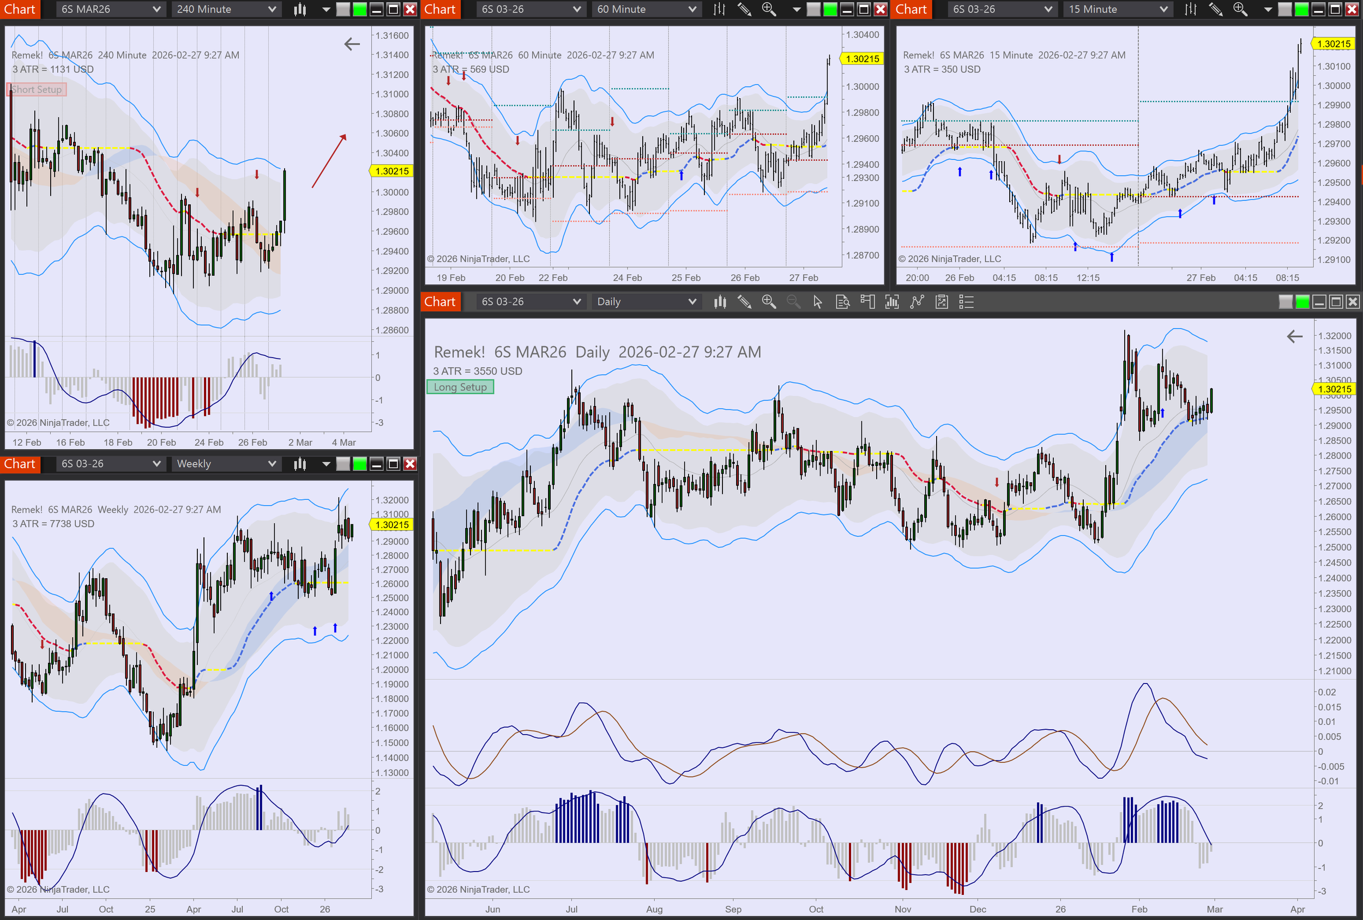Click bar style icon on 240 Minute chart
Screen dimensions: 1363x920
click(300, 9)
